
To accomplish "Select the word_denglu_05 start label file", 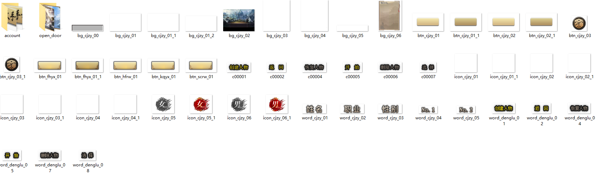I will (x=12, y=155).
